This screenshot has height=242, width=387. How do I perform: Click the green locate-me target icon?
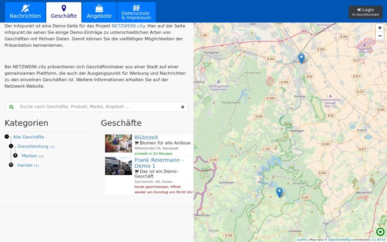click(381, 232)
